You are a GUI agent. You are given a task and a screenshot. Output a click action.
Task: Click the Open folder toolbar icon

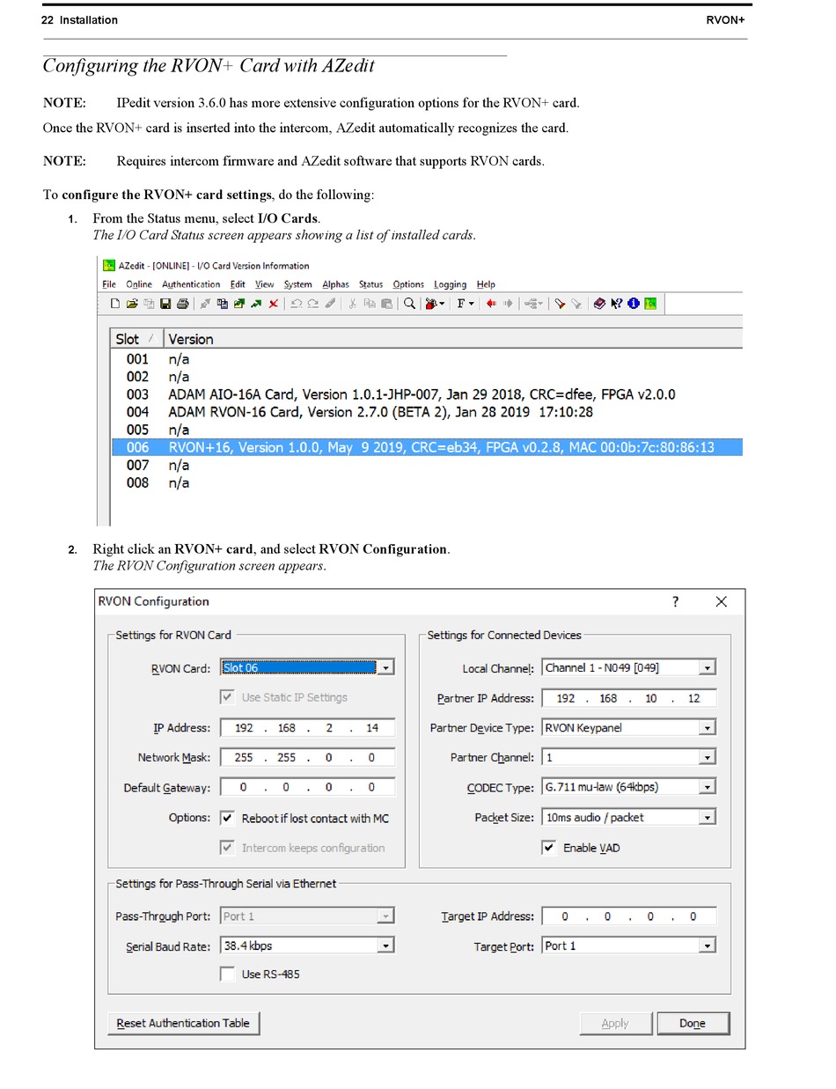click(x=132, y=304)
